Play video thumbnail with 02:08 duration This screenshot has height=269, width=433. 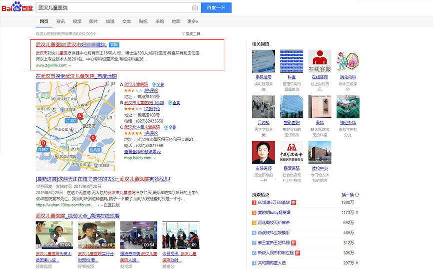(x=54, y=235)
